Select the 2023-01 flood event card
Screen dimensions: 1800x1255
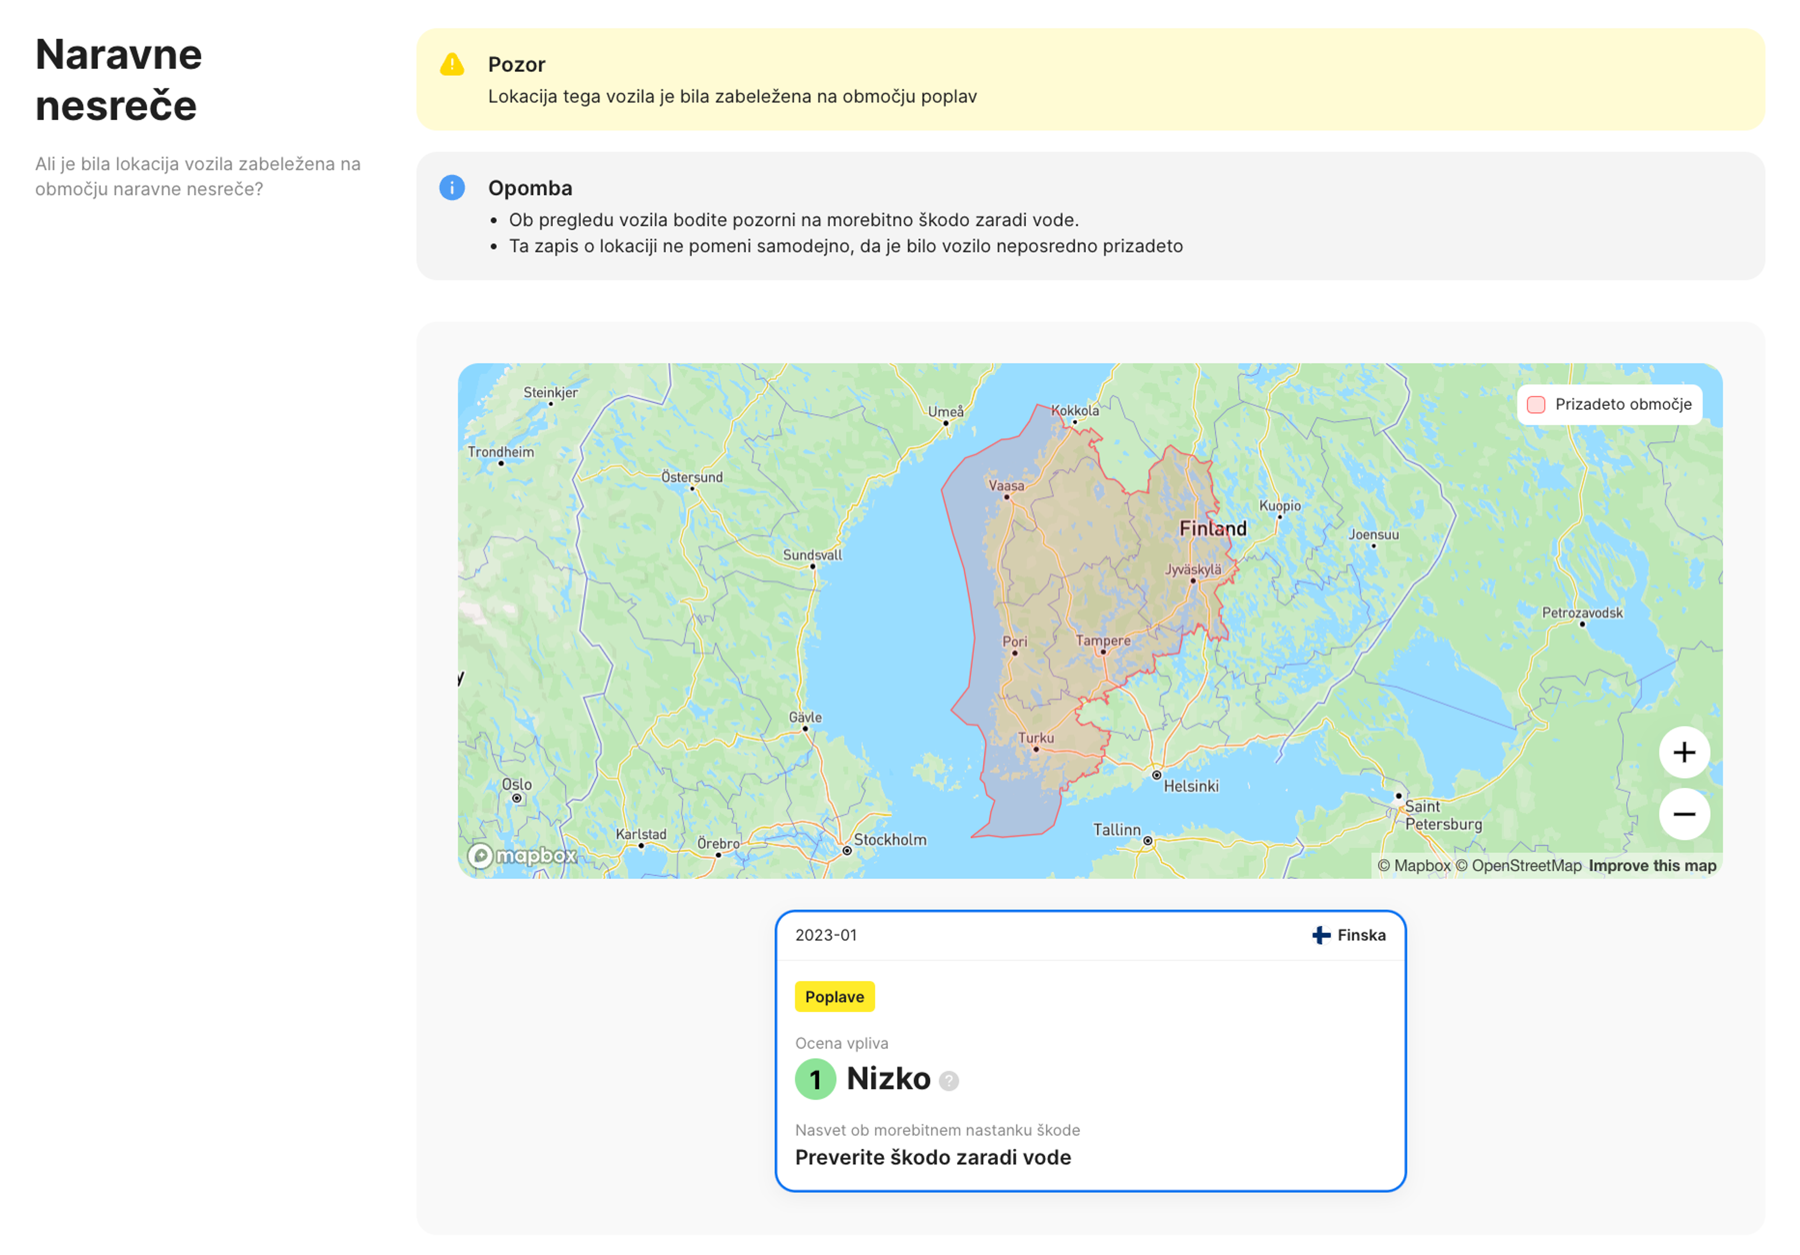coord(1090,1050)
